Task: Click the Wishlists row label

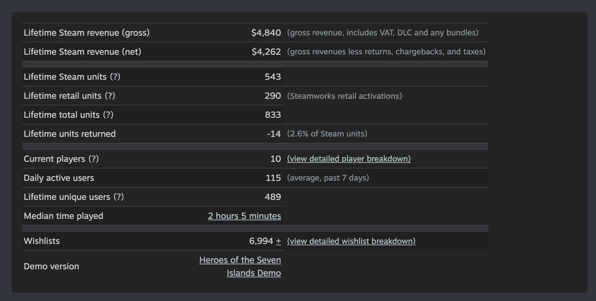Action: (42, 241)
